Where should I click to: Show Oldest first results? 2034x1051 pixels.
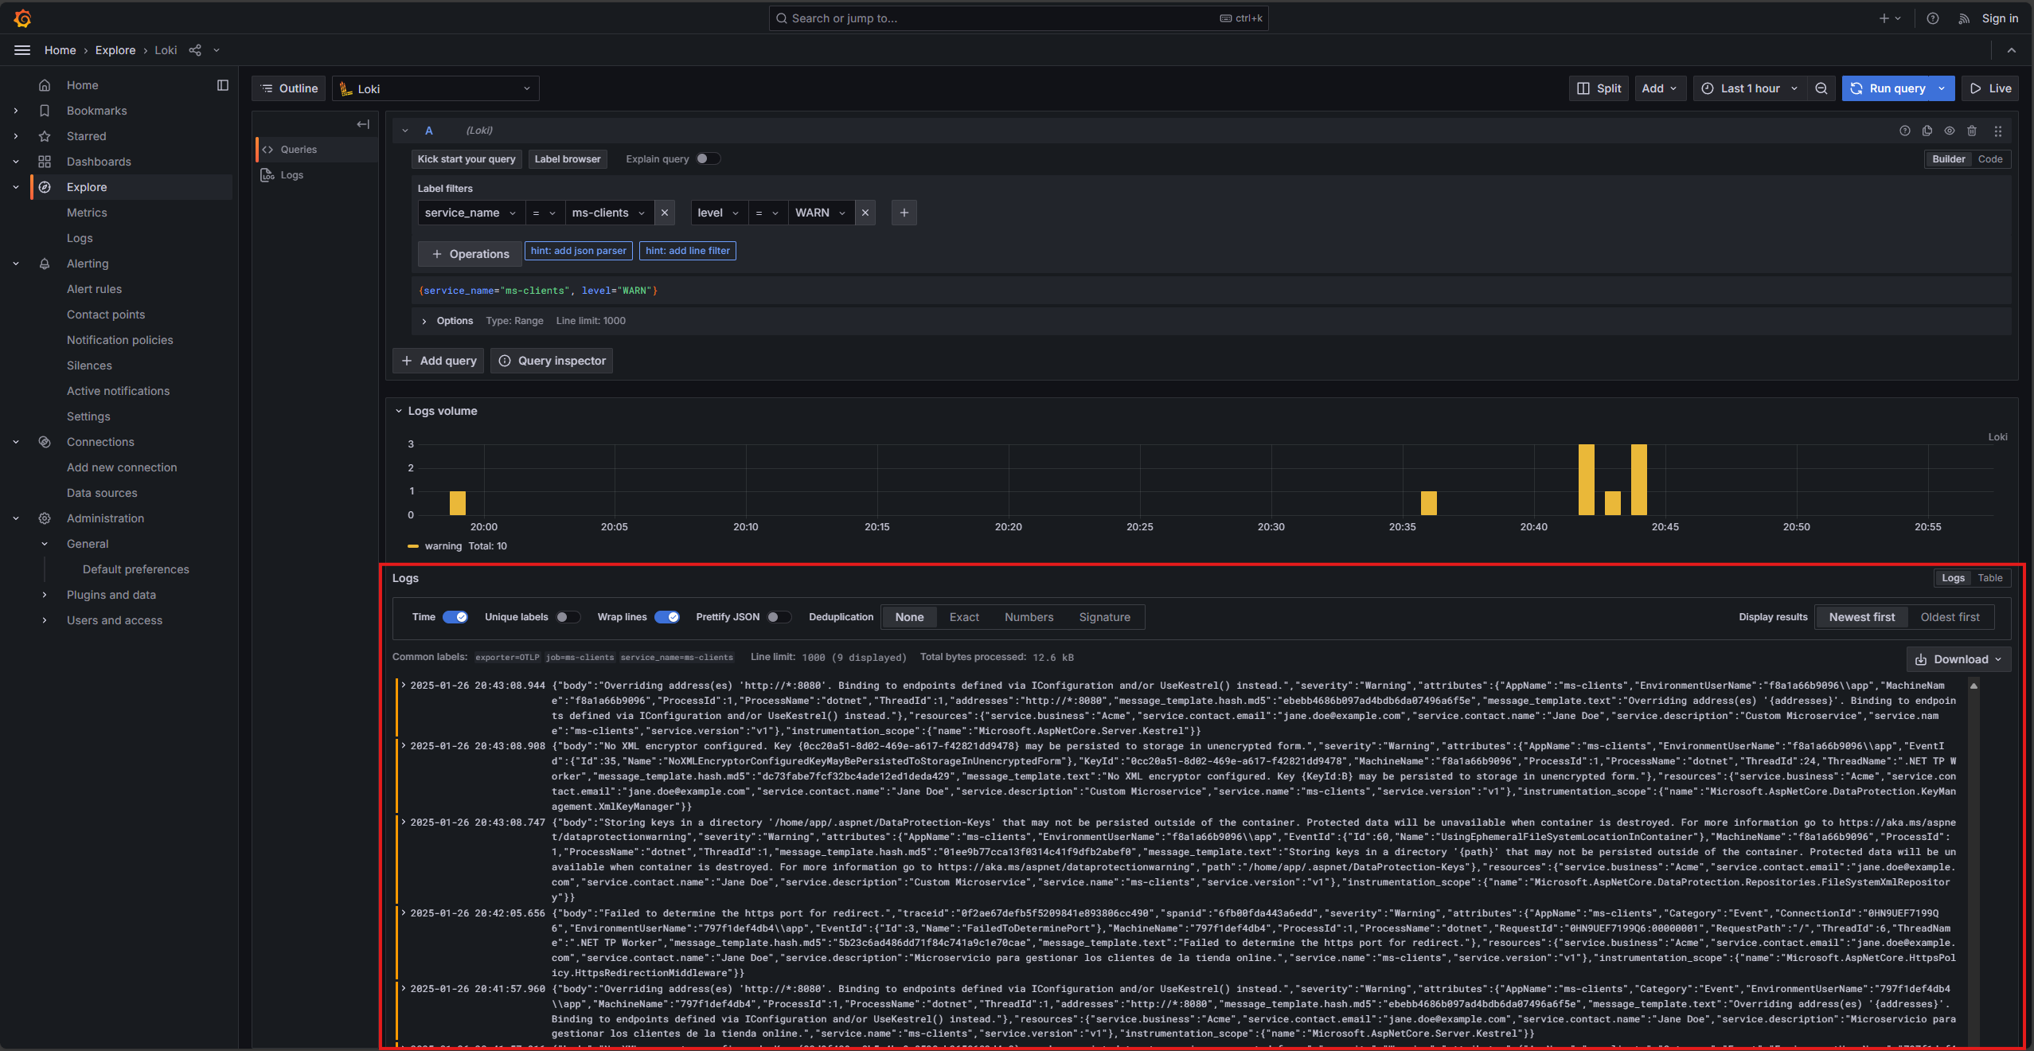coord(1950,617)
